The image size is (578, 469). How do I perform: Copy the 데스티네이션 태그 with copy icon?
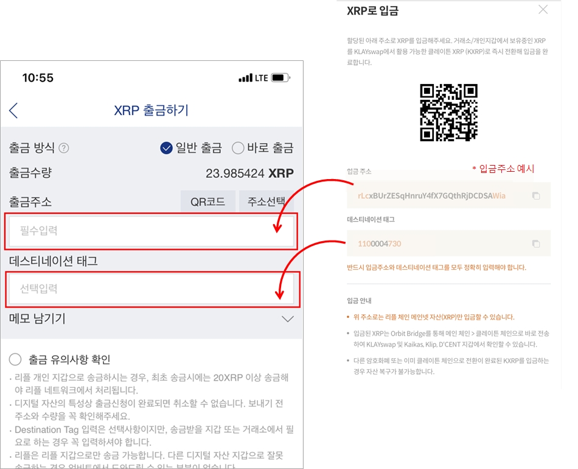535,244
